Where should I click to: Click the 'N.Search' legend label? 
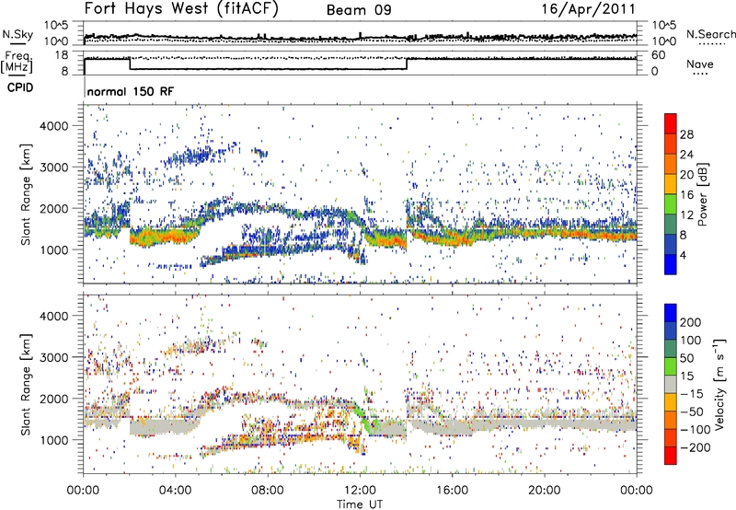[710, 34]
